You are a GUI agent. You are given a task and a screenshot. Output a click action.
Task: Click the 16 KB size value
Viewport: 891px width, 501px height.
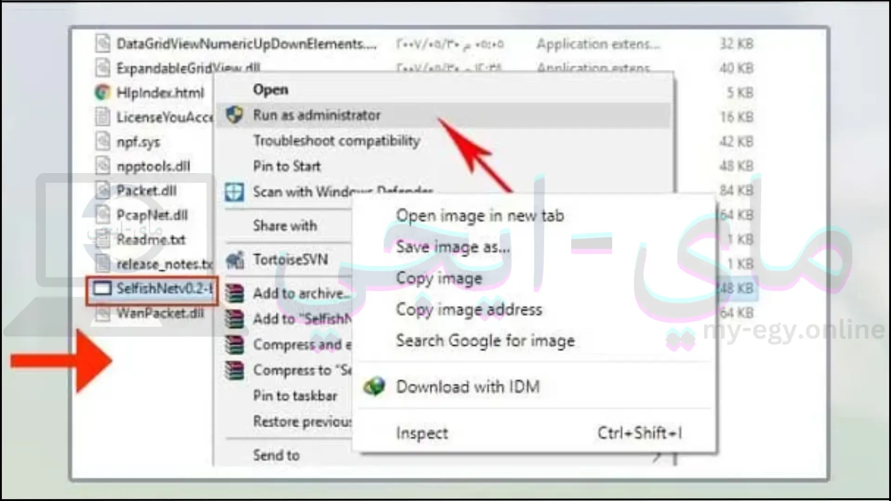(x=736, y=117)
